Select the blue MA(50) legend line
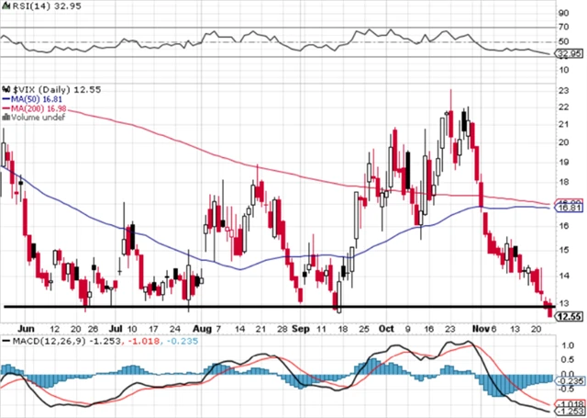Screen dimensions: 587x418 [x=7, y=99]
